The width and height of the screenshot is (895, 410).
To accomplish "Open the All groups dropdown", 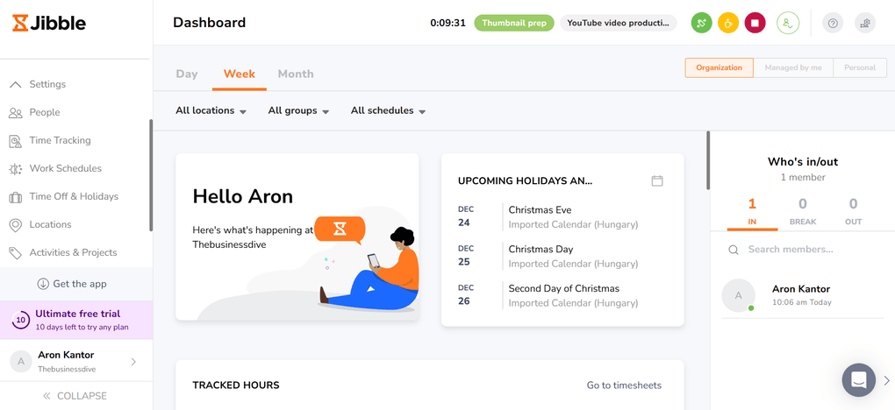I will point(298,110).
